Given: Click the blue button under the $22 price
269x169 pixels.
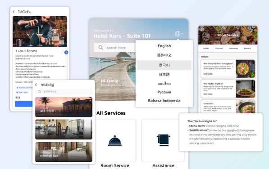Looking at the screenshot, I should [23, 104].
